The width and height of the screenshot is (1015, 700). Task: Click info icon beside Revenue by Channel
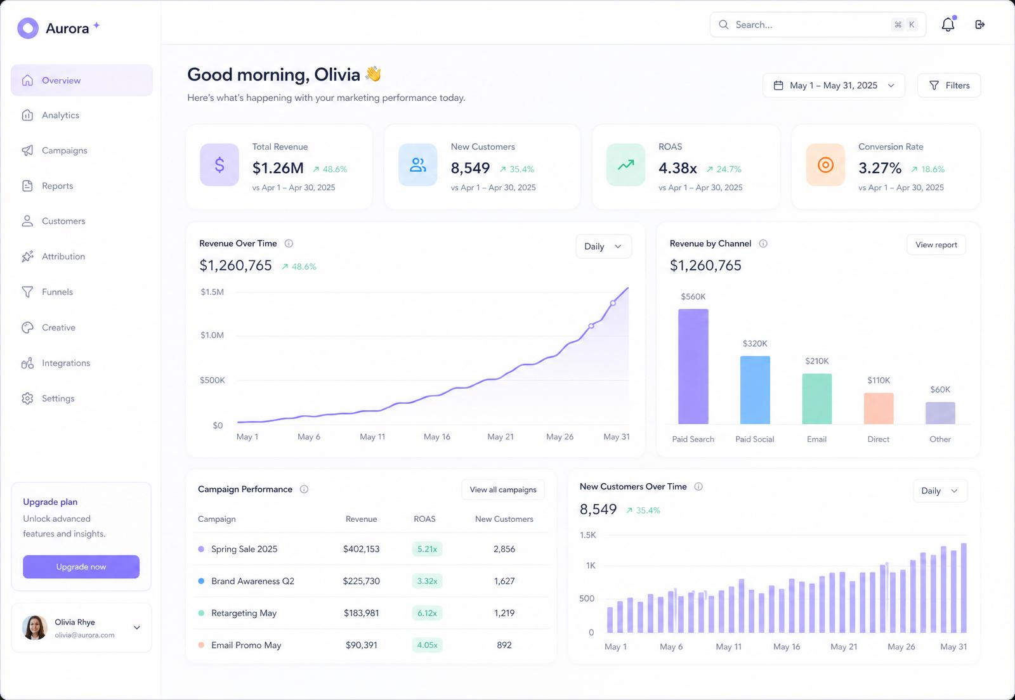click(763, 243)
